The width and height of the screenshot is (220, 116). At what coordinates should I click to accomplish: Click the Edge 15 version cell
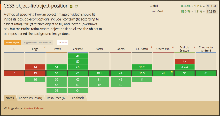pos(35,73)
